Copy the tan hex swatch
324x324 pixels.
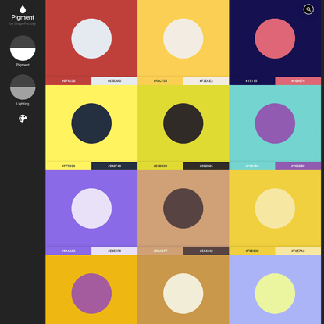click(x=160, y=251)
